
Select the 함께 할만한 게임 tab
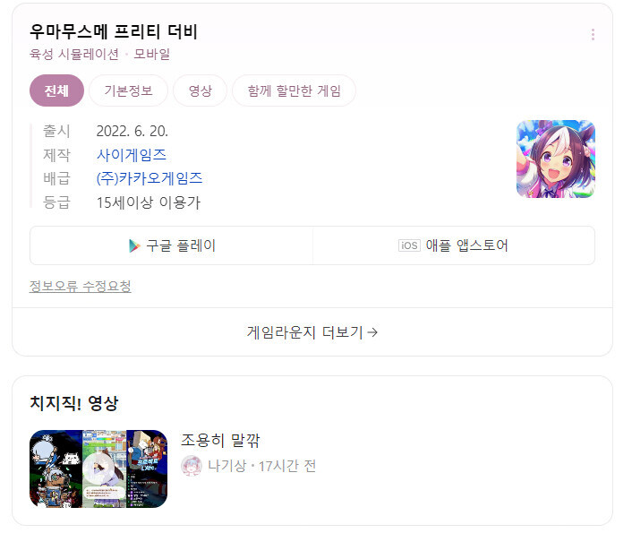pos(295,90)
